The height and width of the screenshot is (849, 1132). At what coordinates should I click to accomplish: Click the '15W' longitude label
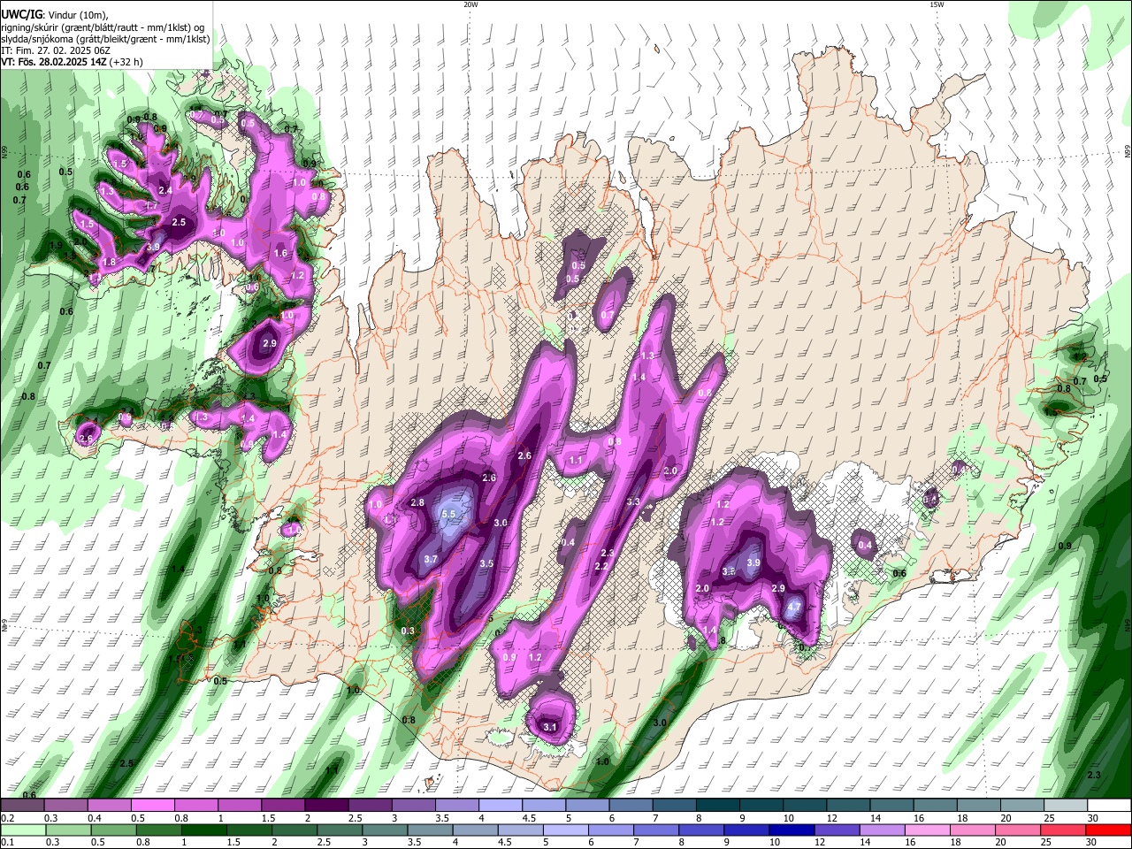tap(936, 4)
